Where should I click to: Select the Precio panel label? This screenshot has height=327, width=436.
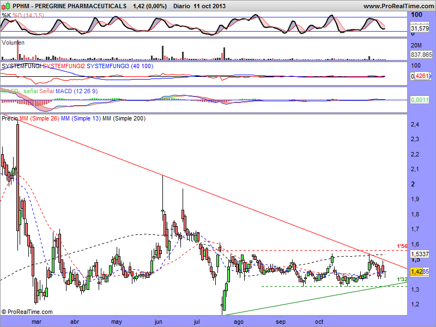[10, 118]
